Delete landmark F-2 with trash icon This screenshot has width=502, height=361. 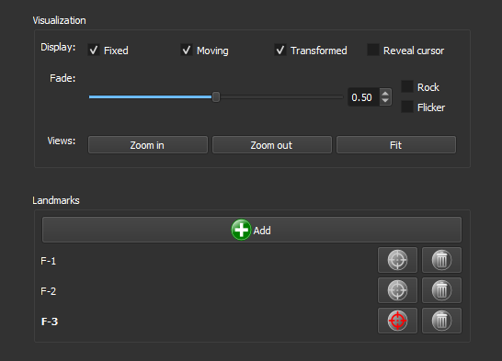click(x=441, y=290)
